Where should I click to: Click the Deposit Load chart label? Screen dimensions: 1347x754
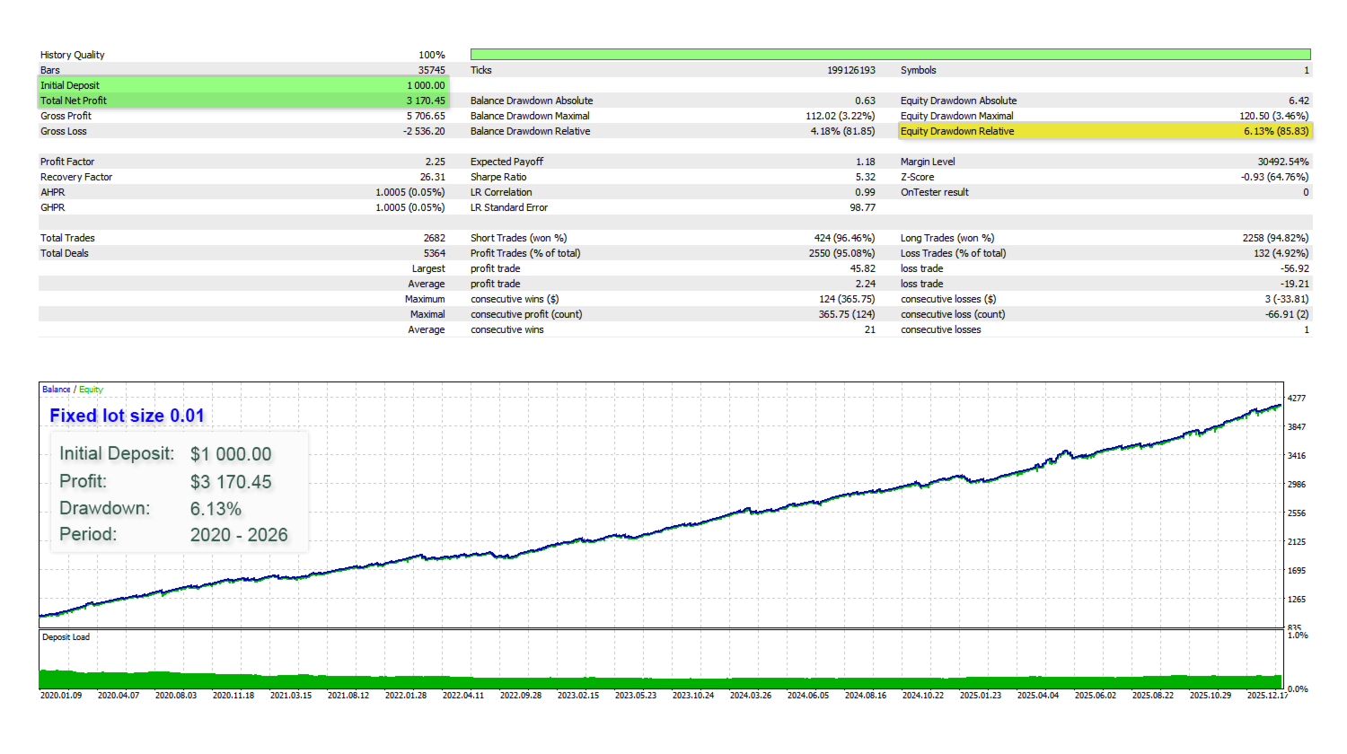point(66,637)
